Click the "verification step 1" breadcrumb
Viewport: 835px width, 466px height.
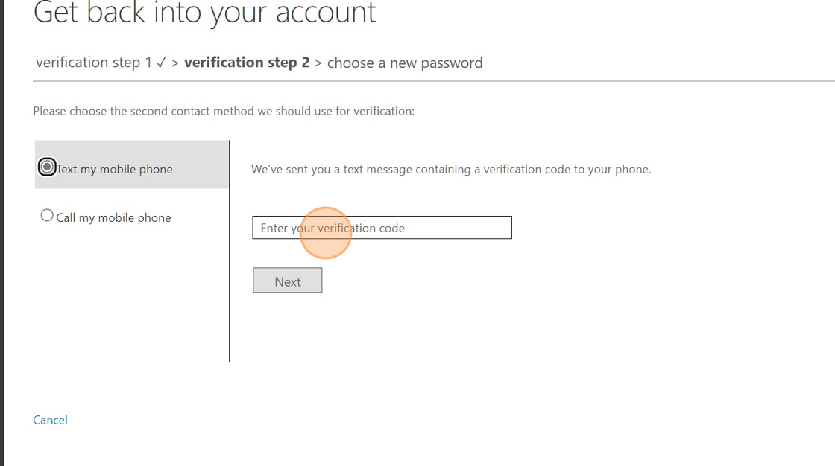tap(94, 63)
